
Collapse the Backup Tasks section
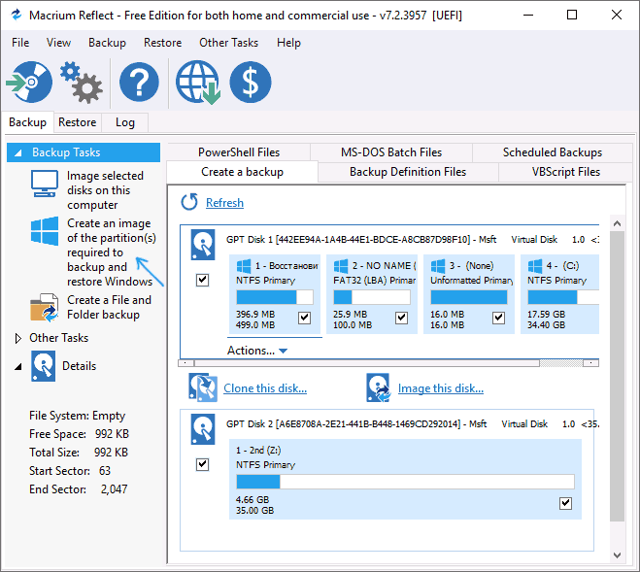coord(18,153)
